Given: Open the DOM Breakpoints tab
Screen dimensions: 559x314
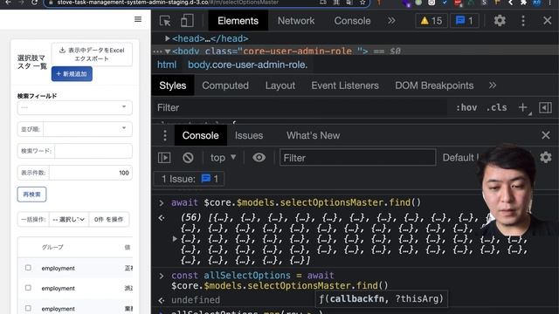Looking at the screenshot, I should (434, 85).
